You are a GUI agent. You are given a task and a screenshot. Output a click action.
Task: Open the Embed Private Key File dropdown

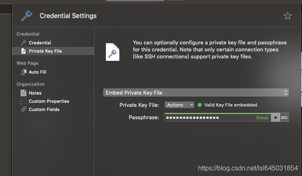196,93
